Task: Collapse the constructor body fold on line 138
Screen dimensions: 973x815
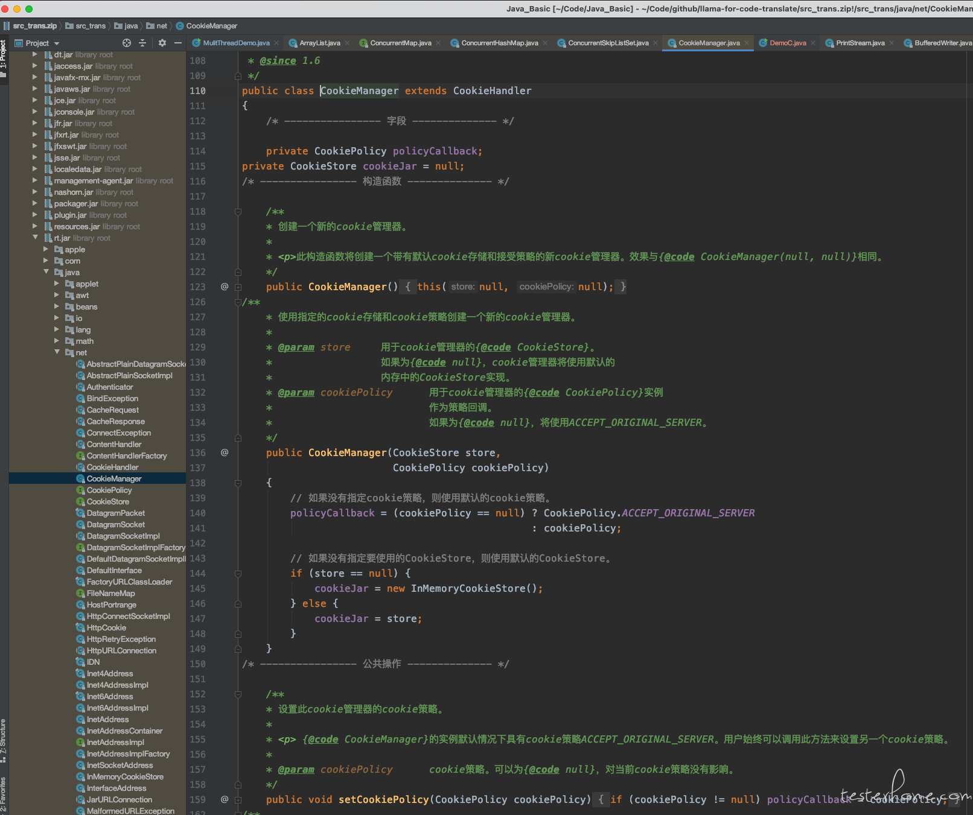Action: coord(238,483)
